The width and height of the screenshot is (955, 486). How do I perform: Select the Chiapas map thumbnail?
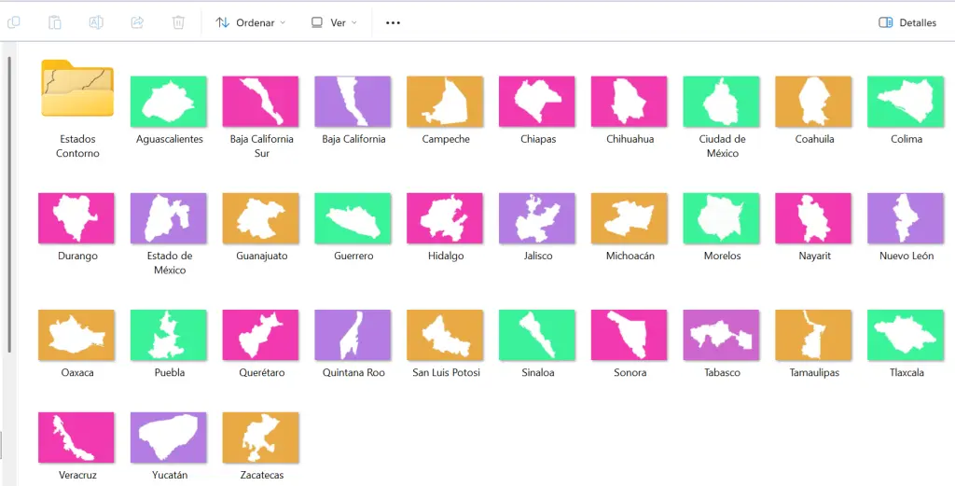[537, 101]
